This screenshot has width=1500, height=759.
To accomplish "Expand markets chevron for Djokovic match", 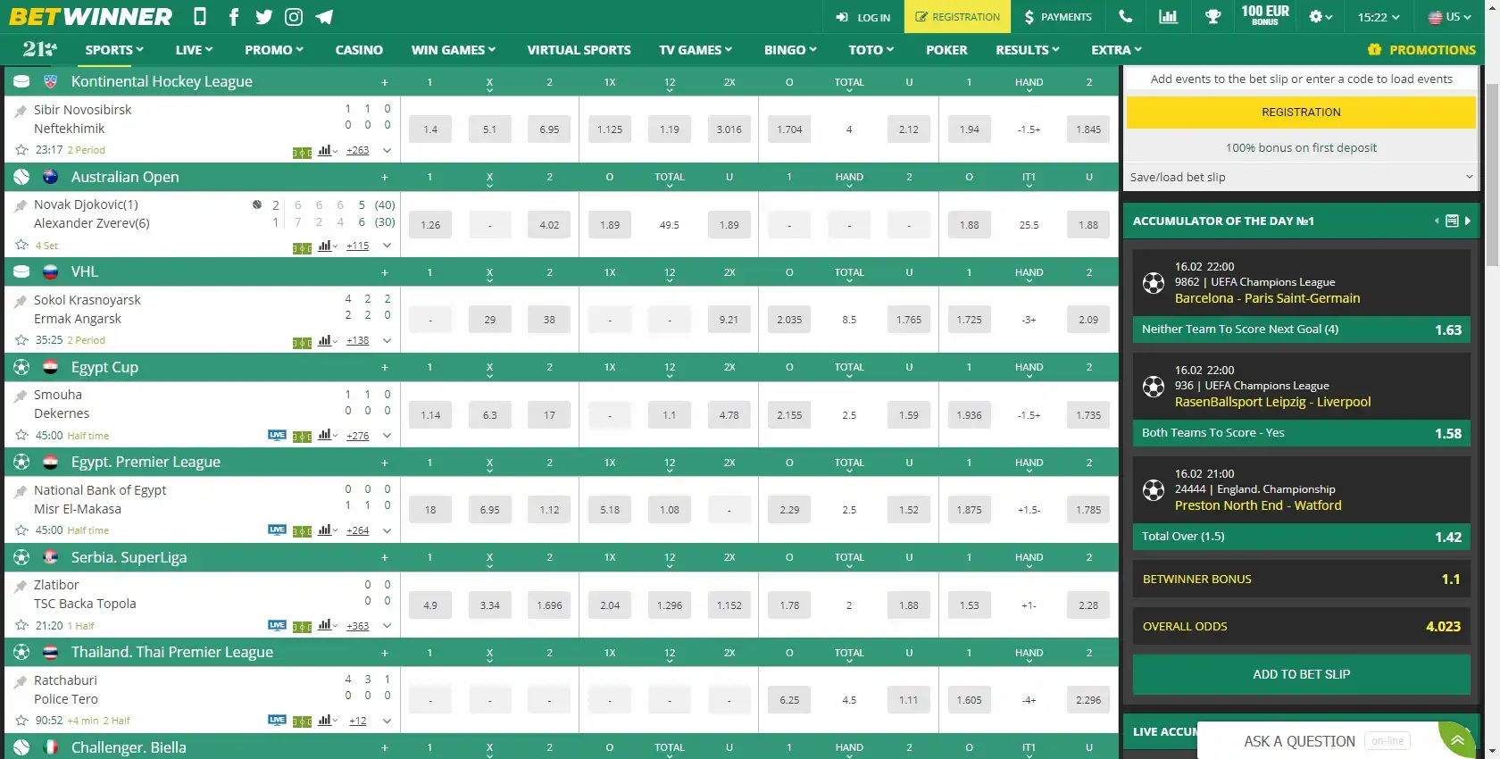I will pos(387,246).
